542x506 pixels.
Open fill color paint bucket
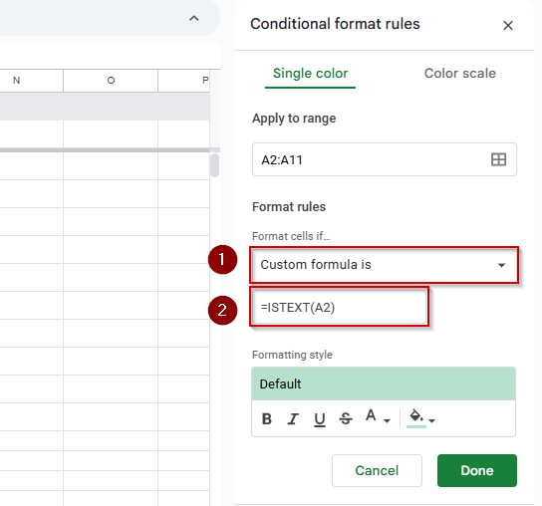(416, 416)
